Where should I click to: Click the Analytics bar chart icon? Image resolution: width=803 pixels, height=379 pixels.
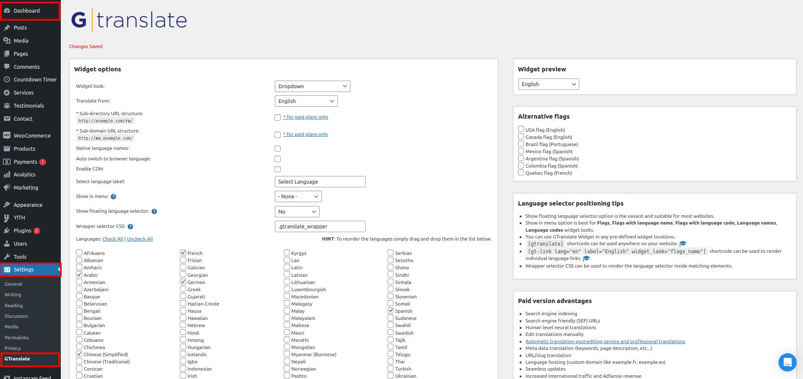pyautogui.click(x=7, y=174)
